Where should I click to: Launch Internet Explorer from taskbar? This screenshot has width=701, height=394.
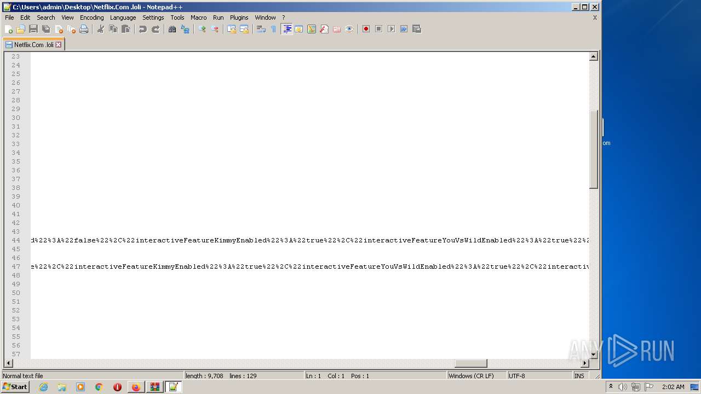pyautogui.click(x=43, y=387)
